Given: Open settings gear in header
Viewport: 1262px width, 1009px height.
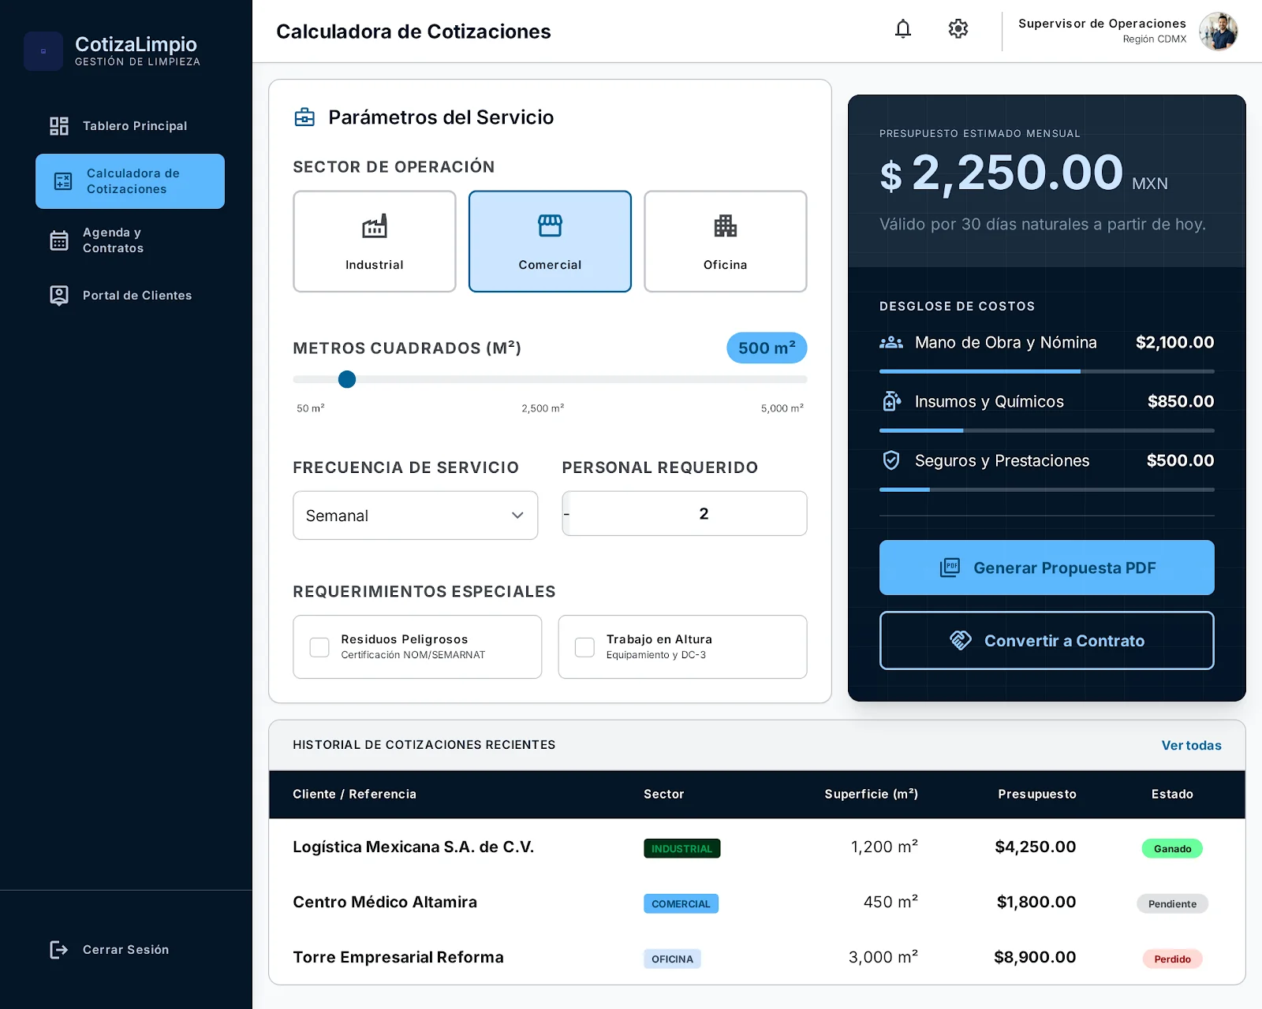Looking at the screenshot, I should (x=958, y=29).
